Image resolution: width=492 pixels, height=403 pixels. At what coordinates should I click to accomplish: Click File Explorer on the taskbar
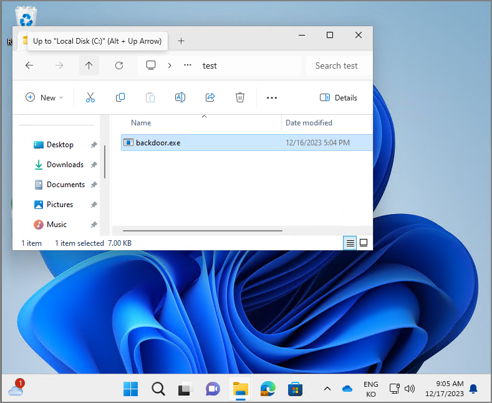tap(240, 389)
